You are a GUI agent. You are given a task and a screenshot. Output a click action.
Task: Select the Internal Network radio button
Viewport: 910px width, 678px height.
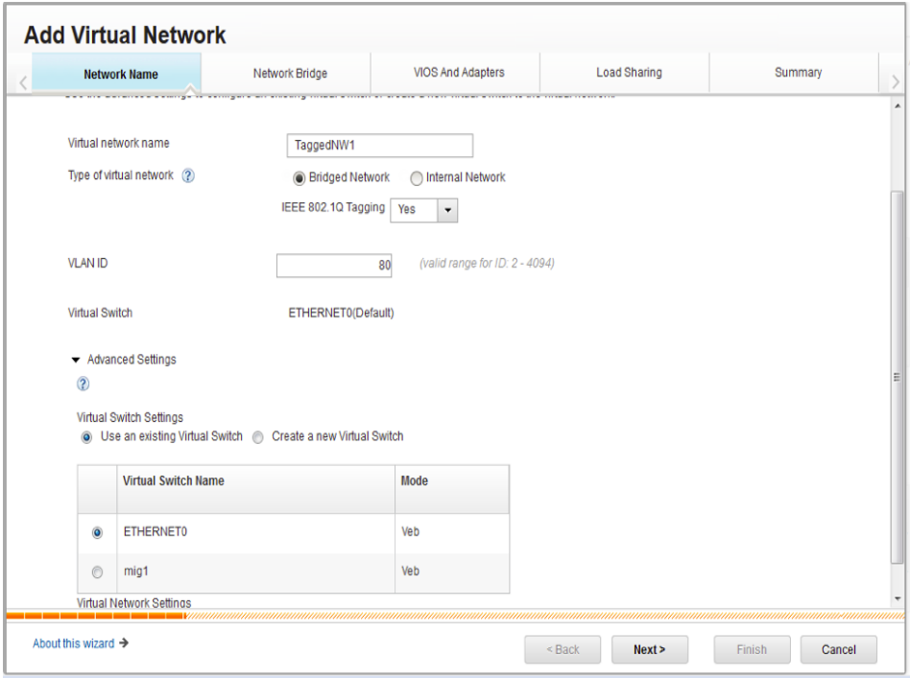416,178
